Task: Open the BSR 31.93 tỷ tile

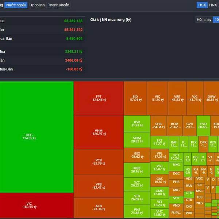Action: tap(137, 124)
